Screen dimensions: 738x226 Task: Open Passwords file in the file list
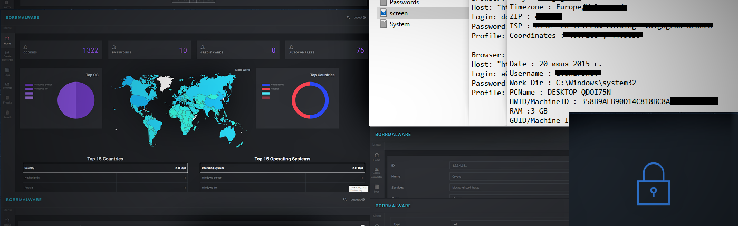click(404, 3)
